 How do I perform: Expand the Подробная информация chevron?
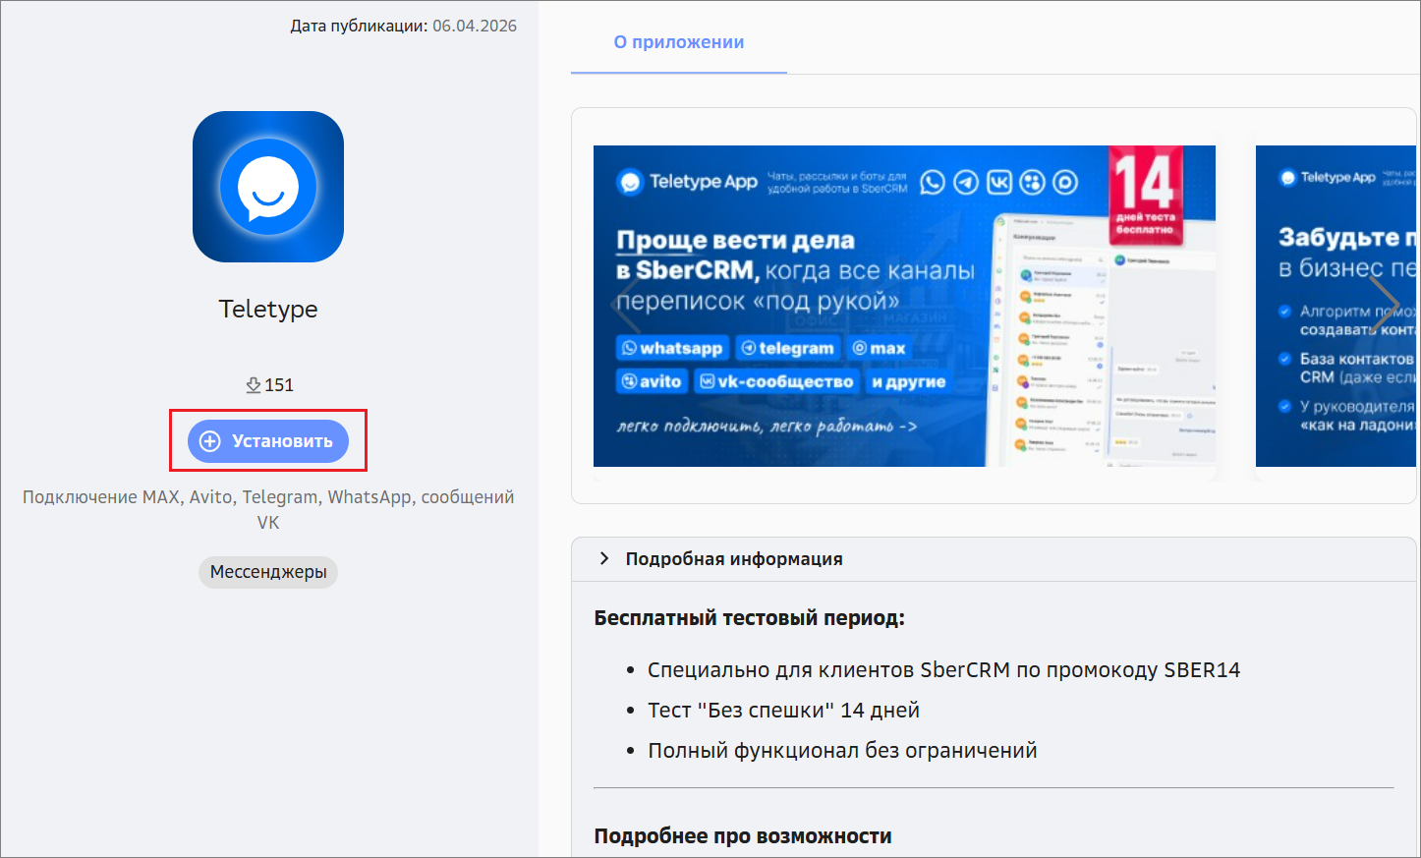[x=603, y=558]
